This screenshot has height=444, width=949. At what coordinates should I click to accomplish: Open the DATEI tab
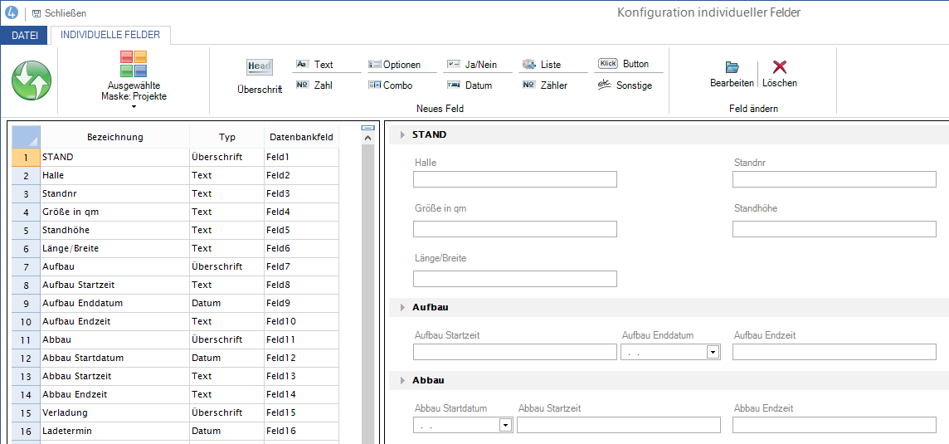pyautogui.click(x=24, y=35)
